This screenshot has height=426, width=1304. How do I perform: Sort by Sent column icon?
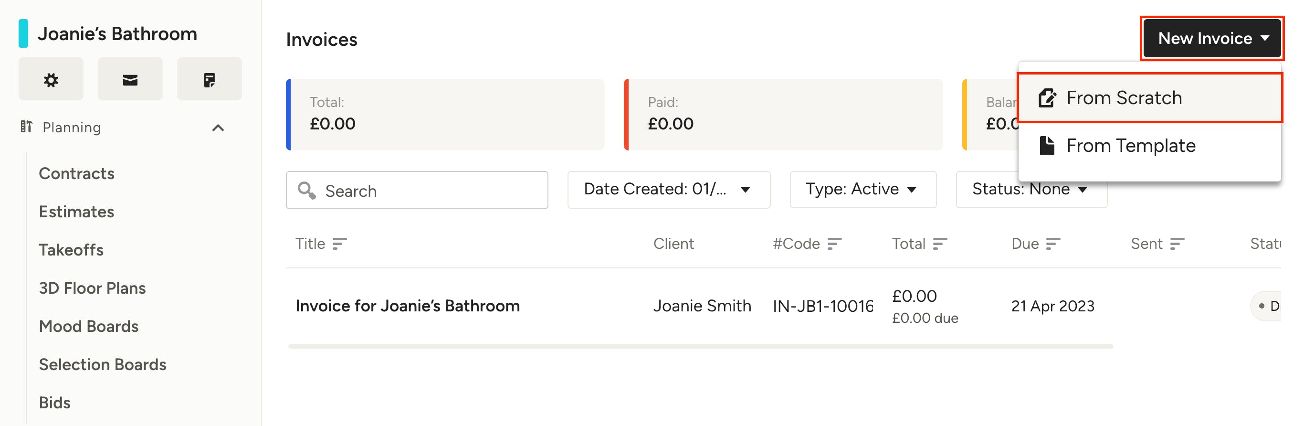pyautogui.click(x=1177, y=244)
